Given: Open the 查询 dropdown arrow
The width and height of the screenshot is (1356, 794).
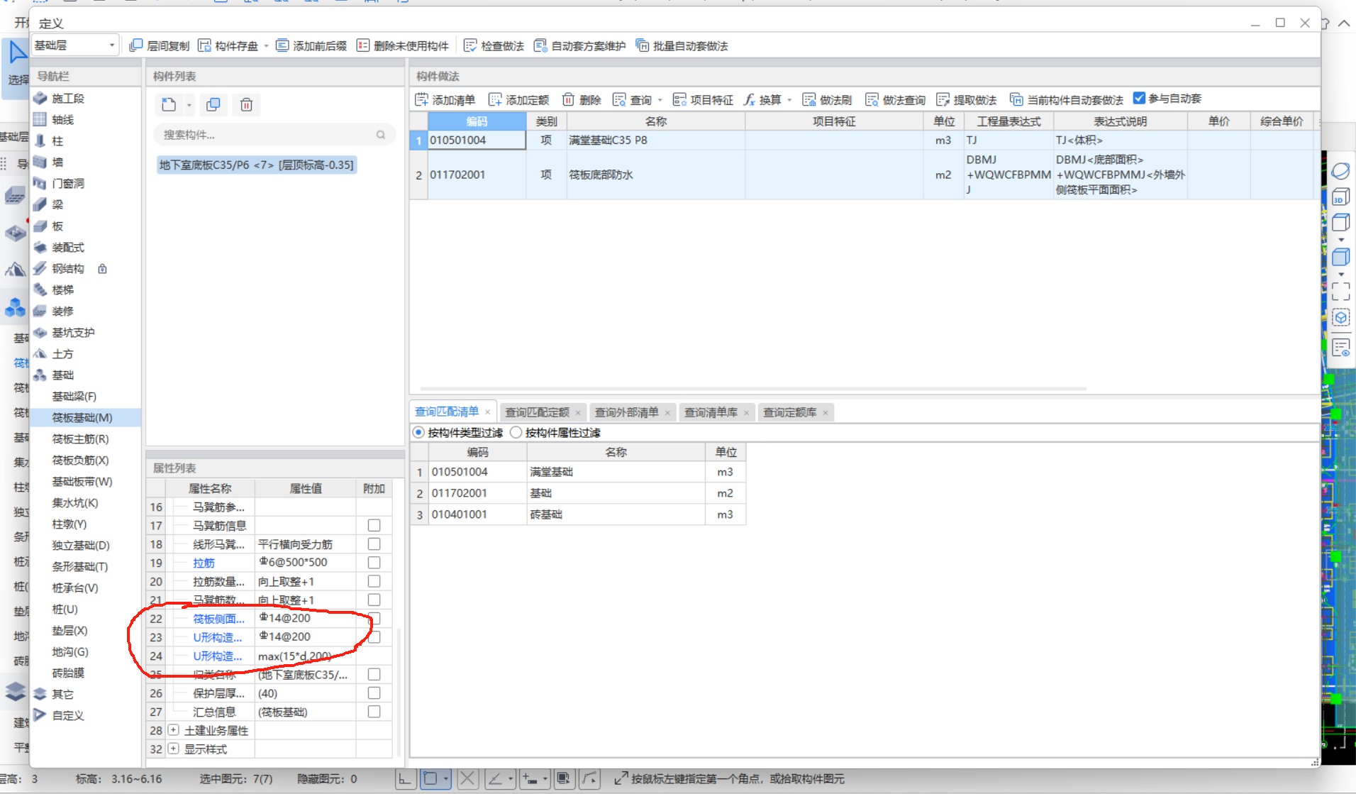Looking at the screenshot, I should pos(660,100).
